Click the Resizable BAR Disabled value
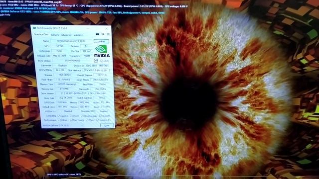This screenshot has width=319, height=179. click(x=104, y=111)
